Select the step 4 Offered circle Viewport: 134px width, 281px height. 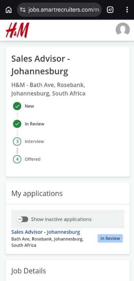pyautogui.click(x=17, y=159)
